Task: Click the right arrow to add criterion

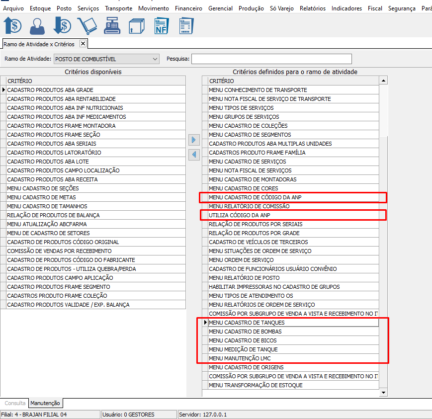Action: (194, 140)
